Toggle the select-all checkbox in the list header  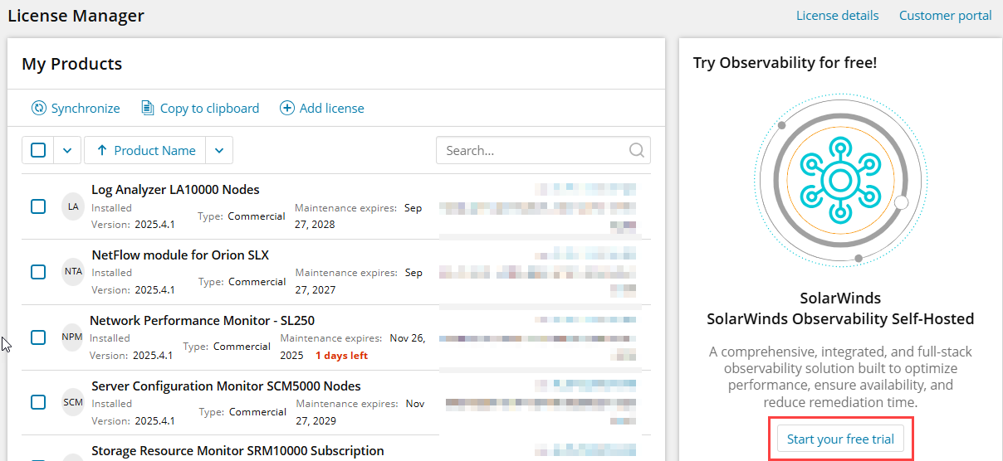[x=38, y=150]
